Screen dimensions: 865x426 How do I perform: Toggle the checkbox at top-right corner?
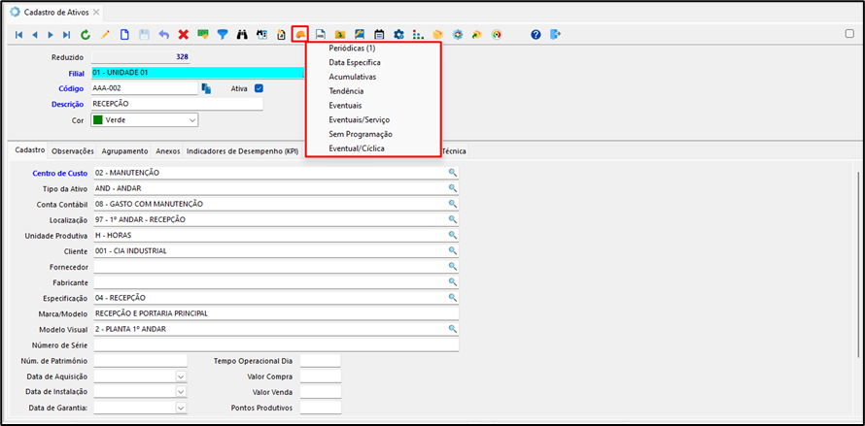coord(849,33)
